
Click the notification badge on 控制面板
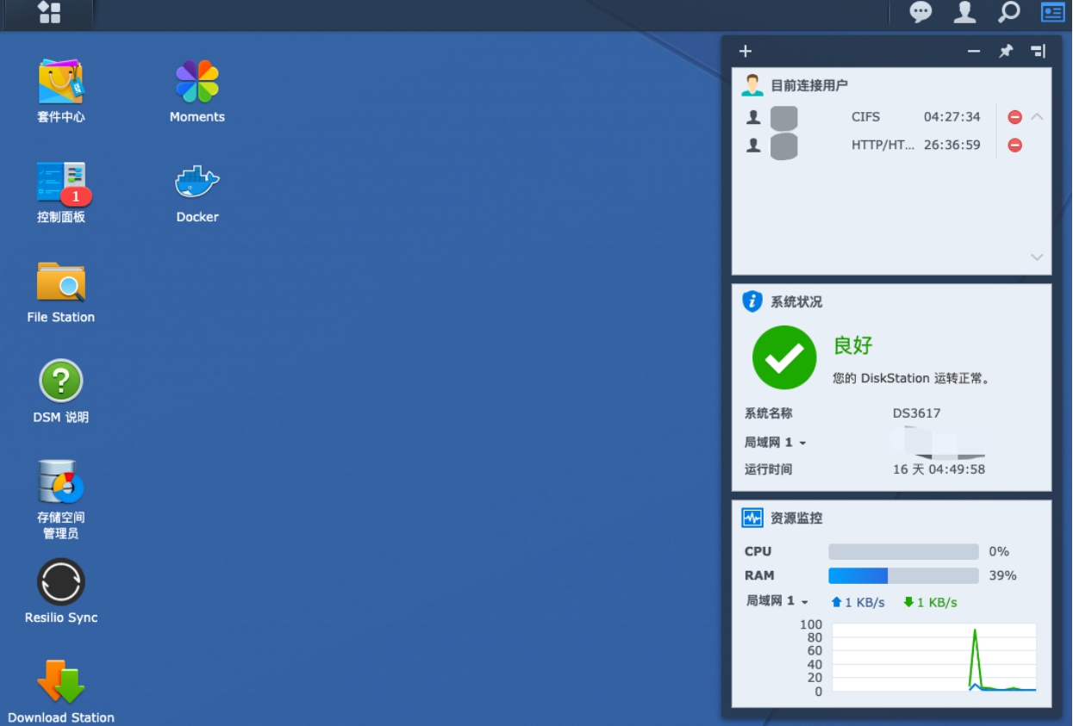[x=76, y=196]
